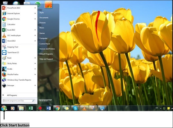Expand All Programs list
Image resolution: width=173 pixels, height=128 pixels.
coord(12,95)
